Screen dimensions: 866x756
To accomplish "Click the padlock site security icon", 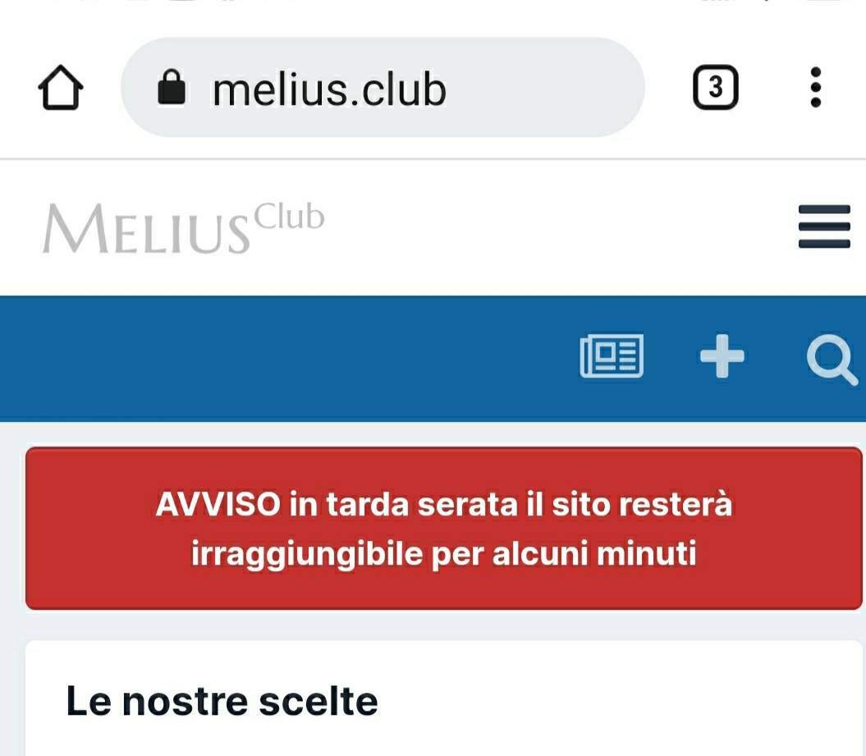I will (x=172, y=87).
